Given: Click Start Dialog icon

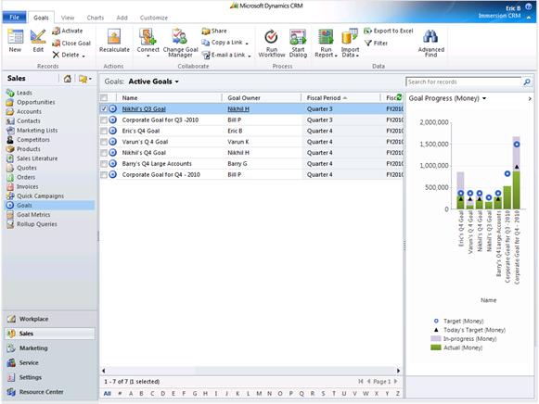Looking at the screenshot, I should (298, 37).
